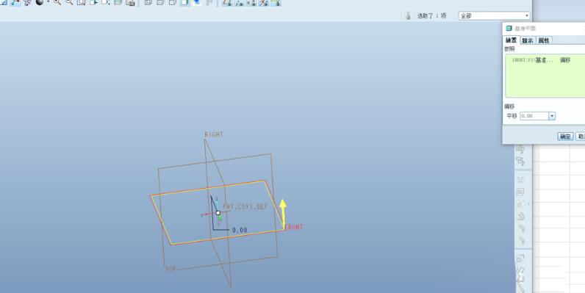
Task: Toggle datum point display icon
Action: tap(251, 2)
